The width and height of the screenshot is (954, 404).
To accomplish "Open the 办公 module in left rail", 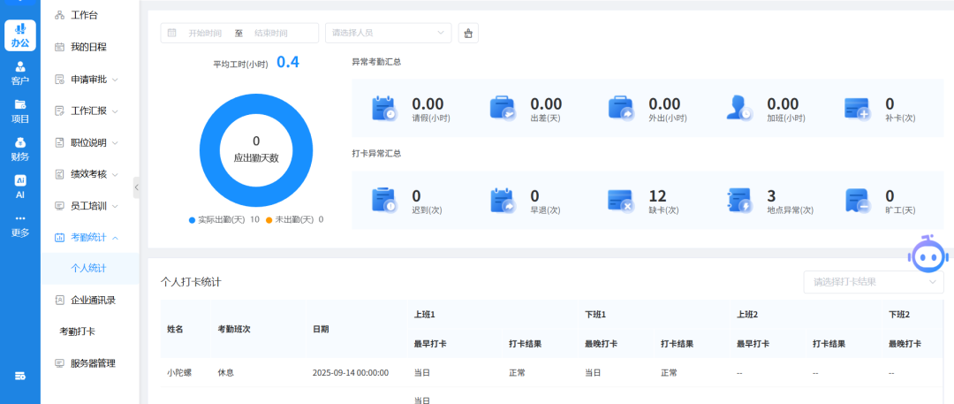I will [x=20, y=35].
